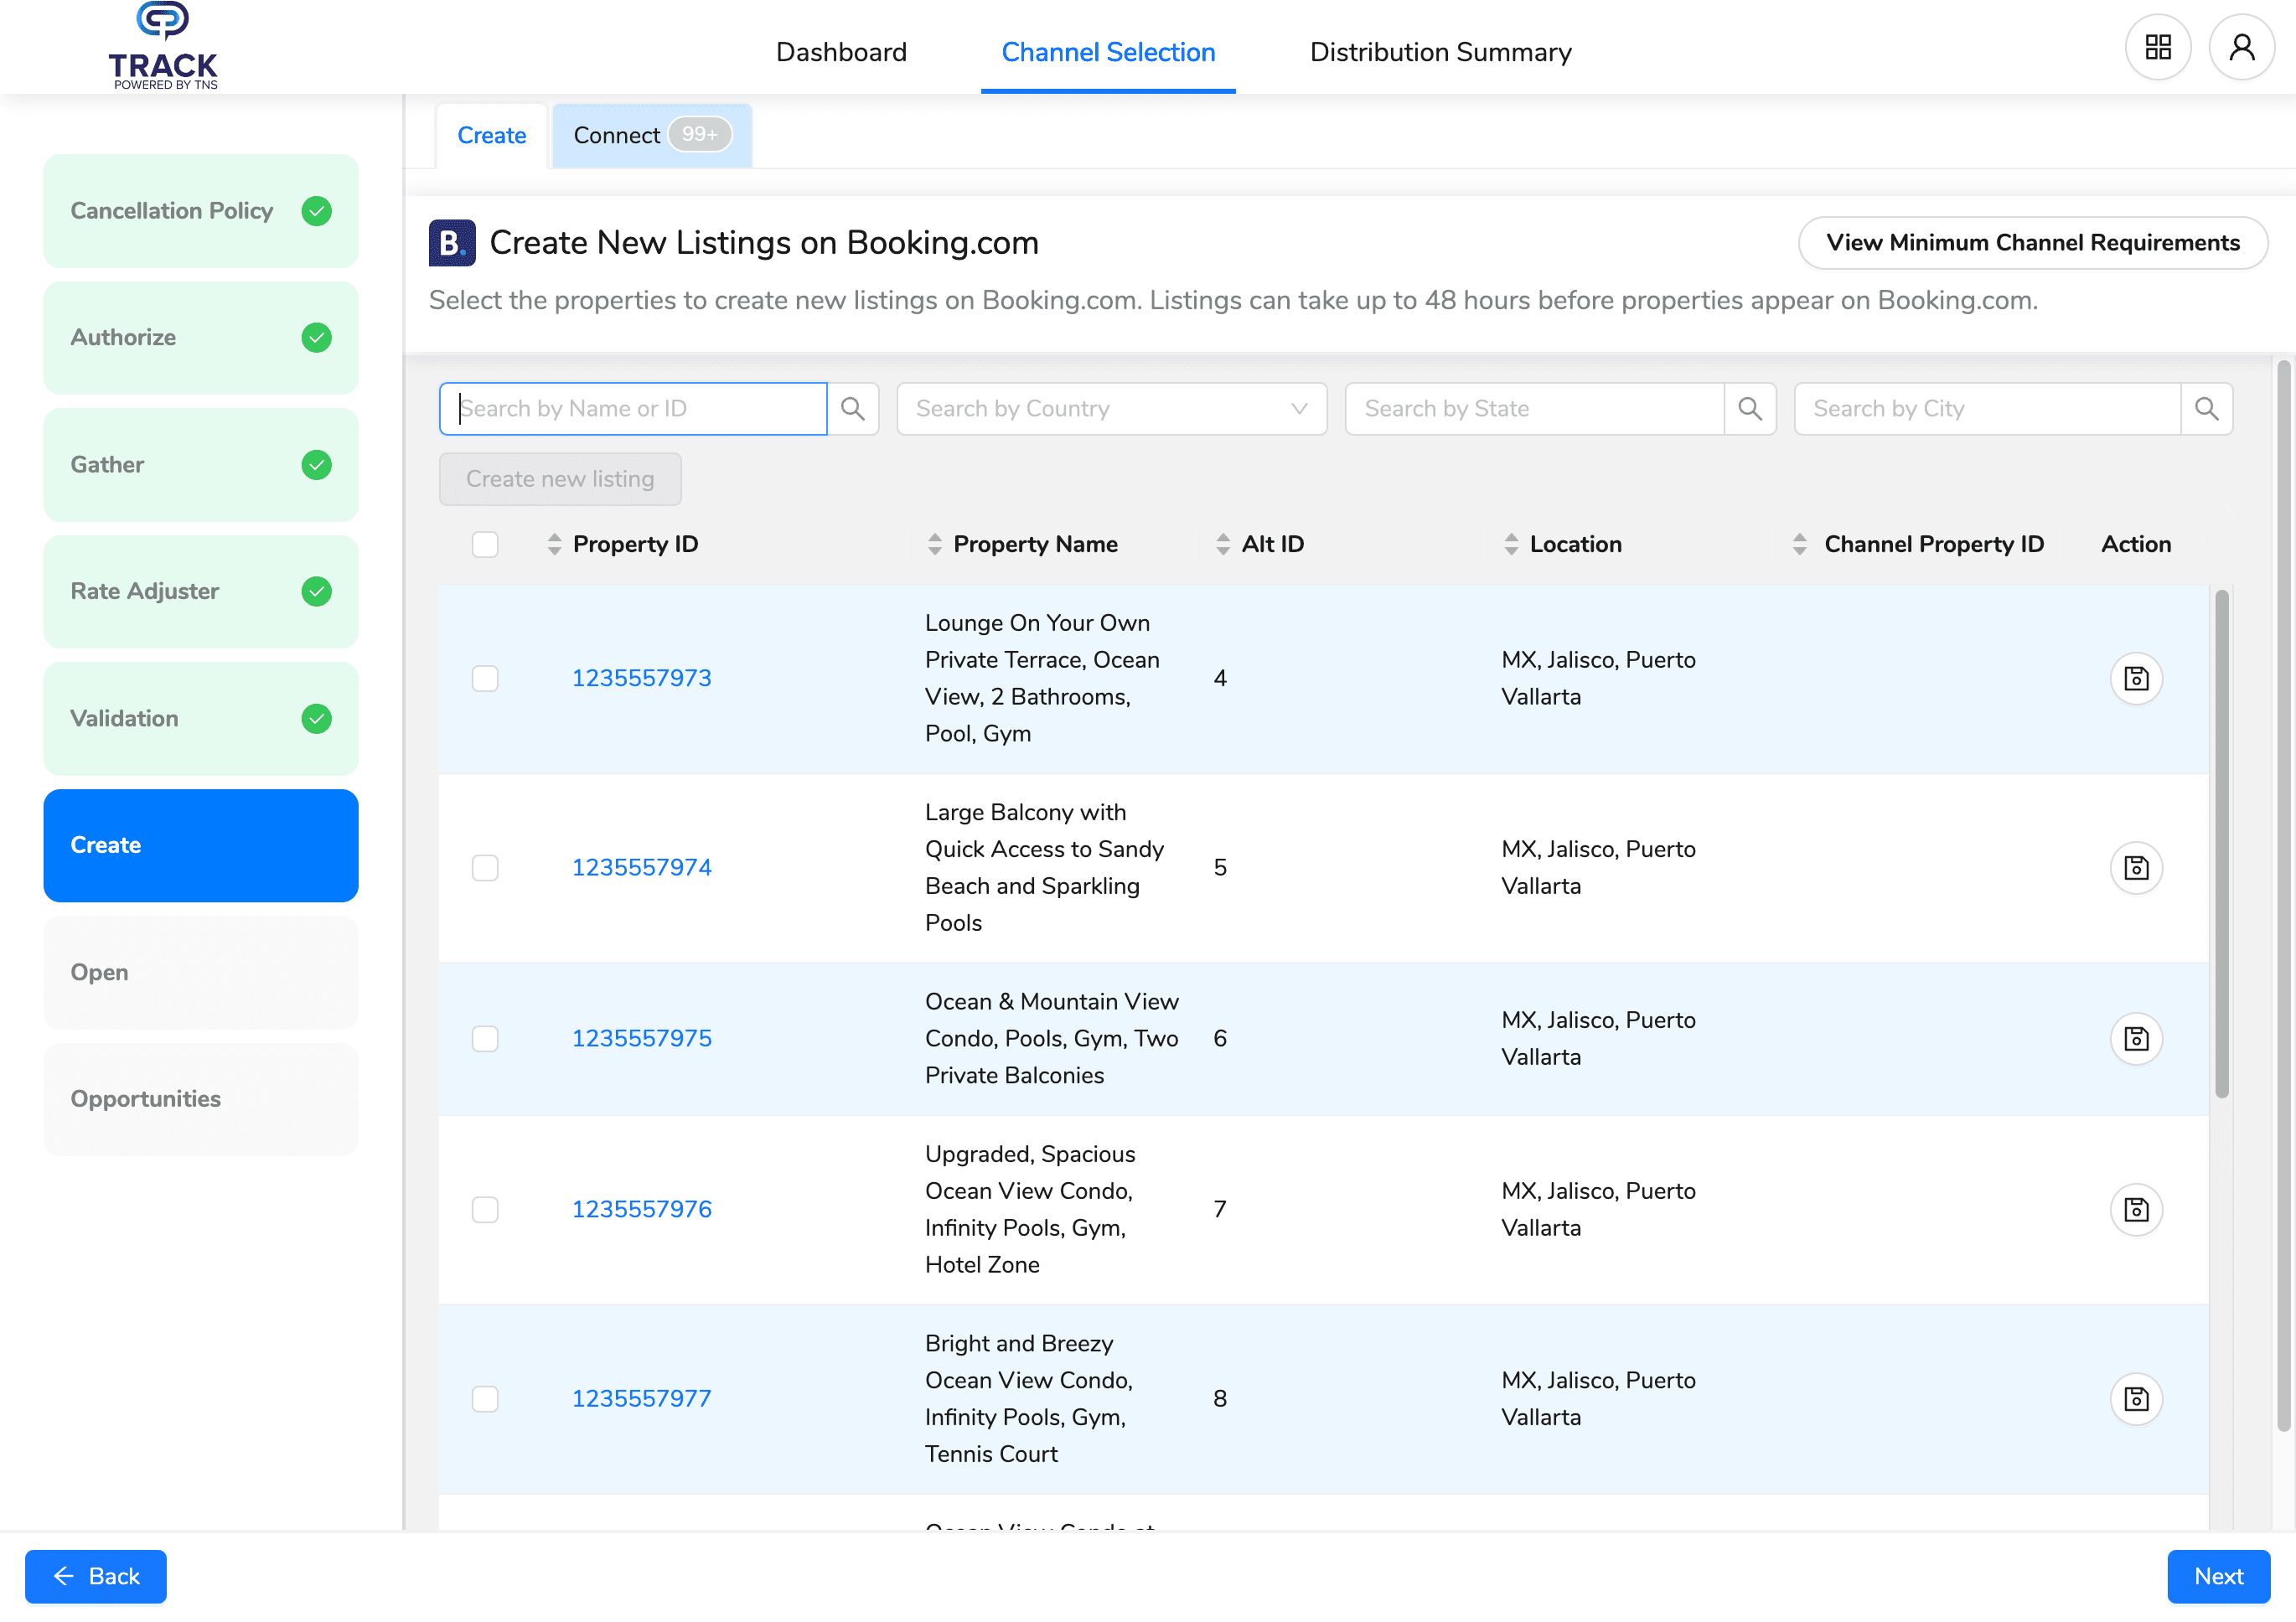
Task: Open the user profile icon
Action: pyautogui.click(x=2242, y=47)
